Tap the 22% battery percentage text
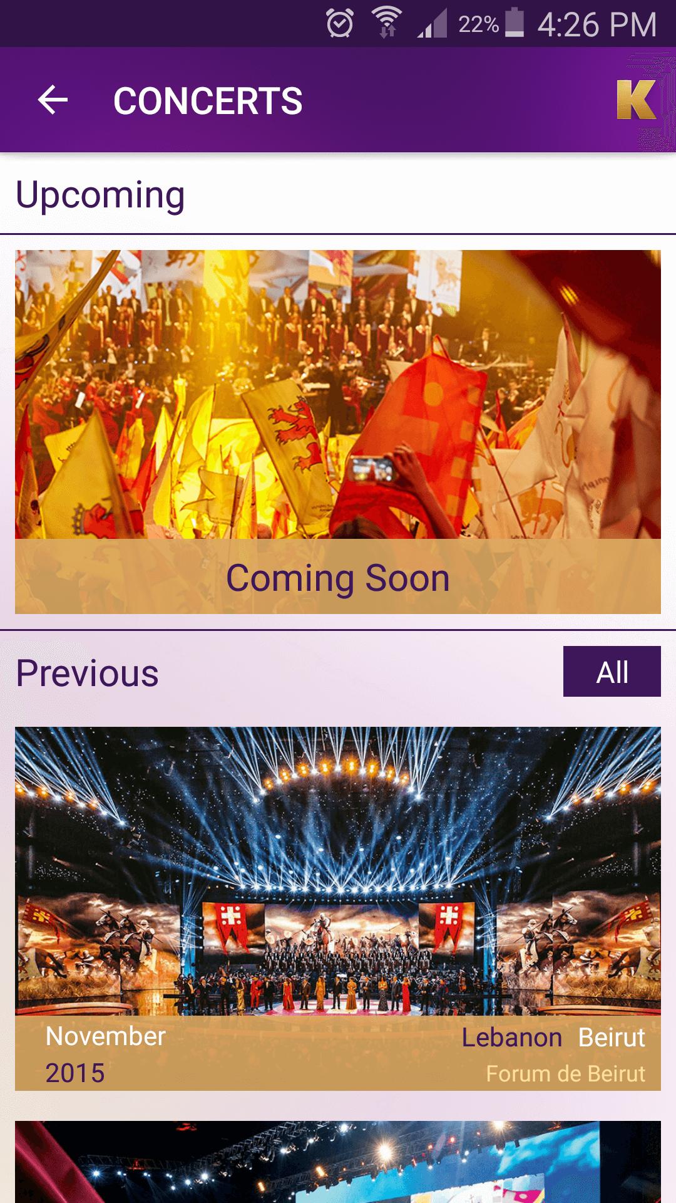The width and height of the screenshot is (676, 1203). [x=479, y=24]
